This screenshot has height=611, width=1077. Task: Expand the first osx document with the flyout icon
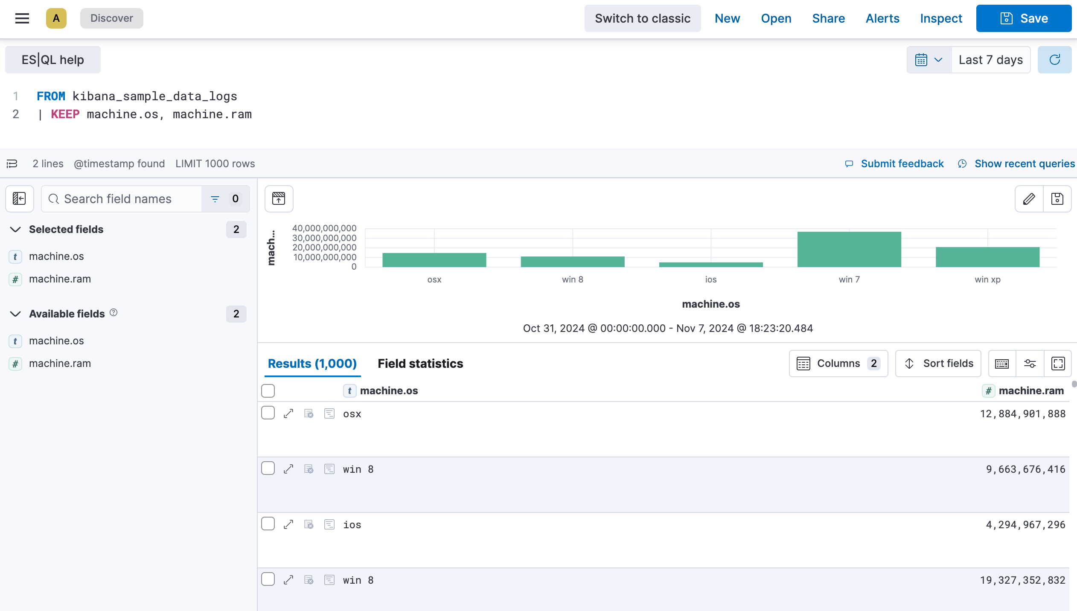pyautogui.click(x=288, y=413)
